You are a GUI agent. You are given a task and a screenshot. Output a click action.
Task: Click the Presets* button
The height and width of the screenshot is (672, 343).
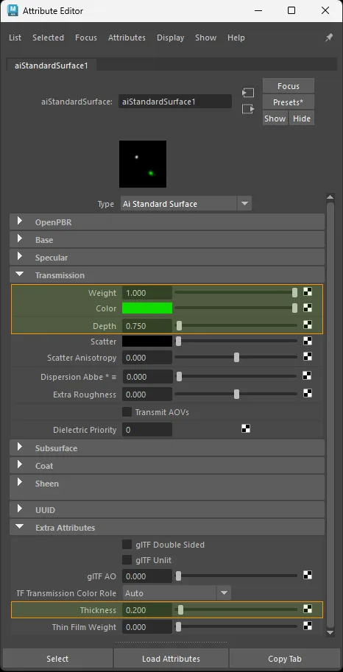288,102
